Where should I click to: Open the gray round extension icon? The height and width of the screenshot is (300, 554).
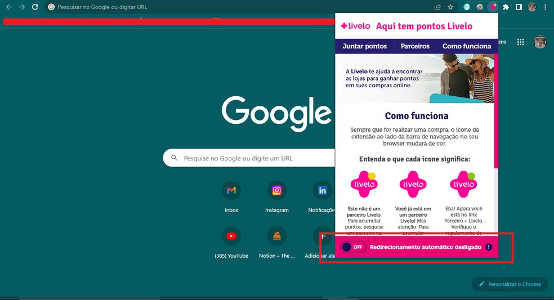pos(480,7)
